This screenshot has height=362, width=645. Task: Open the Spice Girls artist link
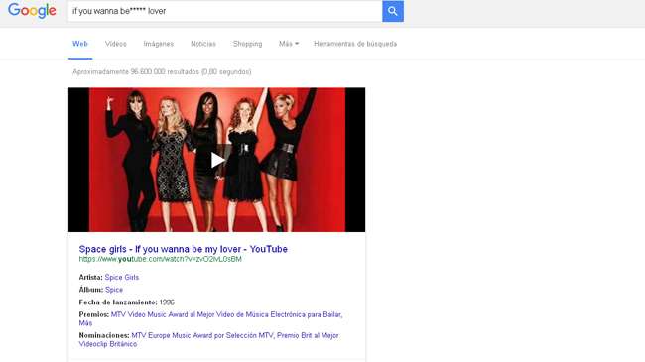tap(122, 278)
